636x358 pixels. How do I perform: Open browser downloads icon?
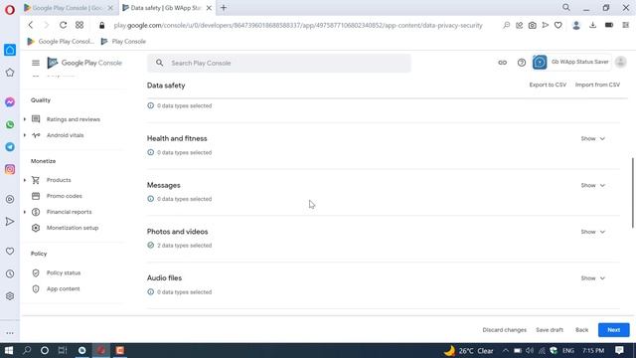[x=592, y=25]
